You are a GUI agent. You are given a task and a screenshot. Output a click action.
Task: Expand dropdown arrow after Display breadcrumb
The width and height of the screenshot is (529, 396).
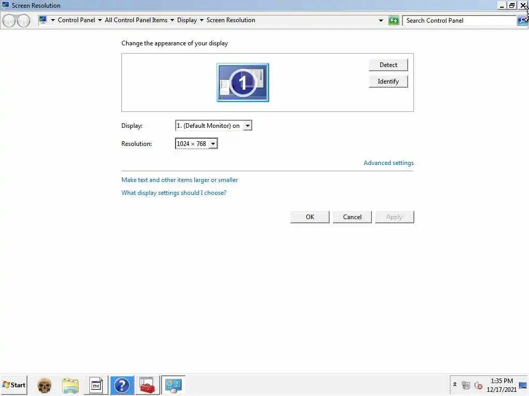202,20
